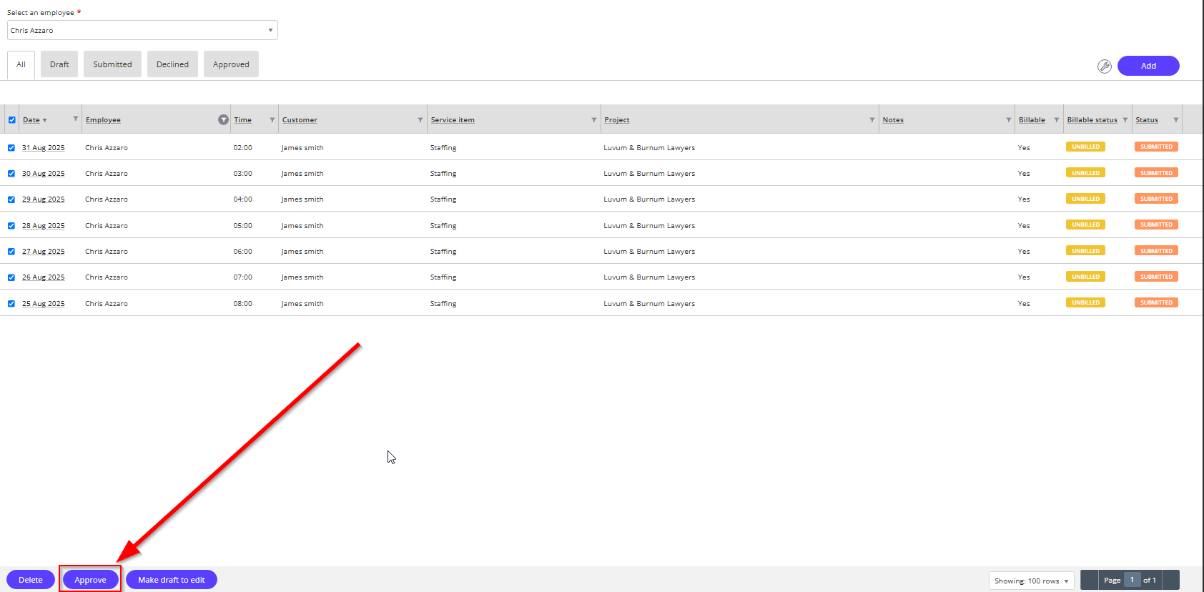
Task: Open the wrench settings icon beside Add
Action: pyautogui.click(x=1105, y=66)
